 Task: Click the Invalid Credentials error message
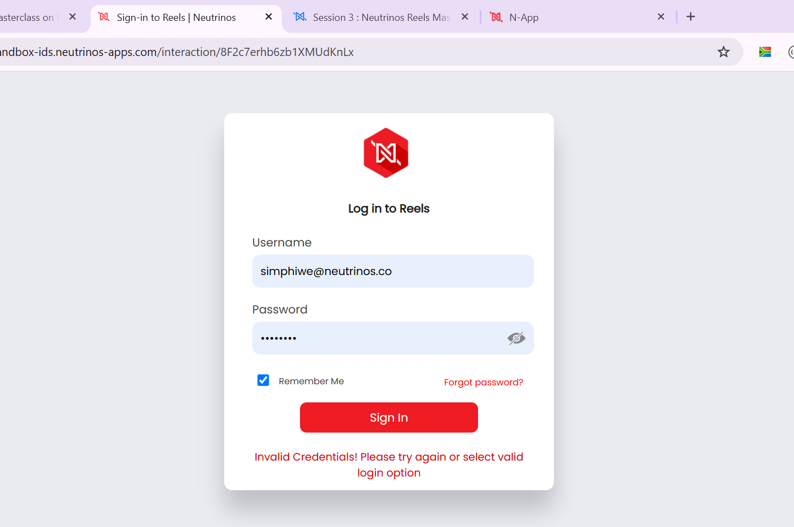(389, 465)
